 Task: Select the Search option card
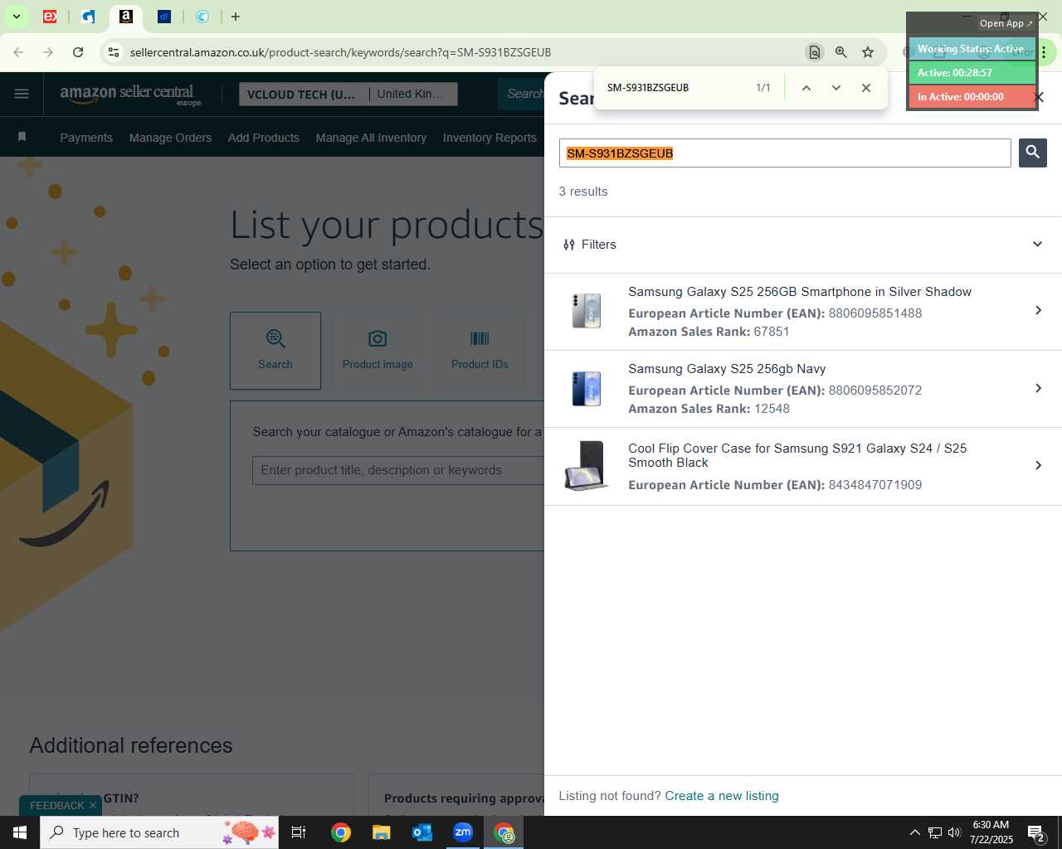click(x=275, y=351)
